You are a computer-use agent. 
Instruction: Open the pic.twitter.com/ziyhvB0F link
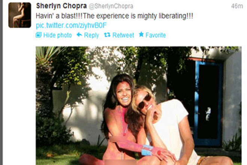click(x=71, y=25)
